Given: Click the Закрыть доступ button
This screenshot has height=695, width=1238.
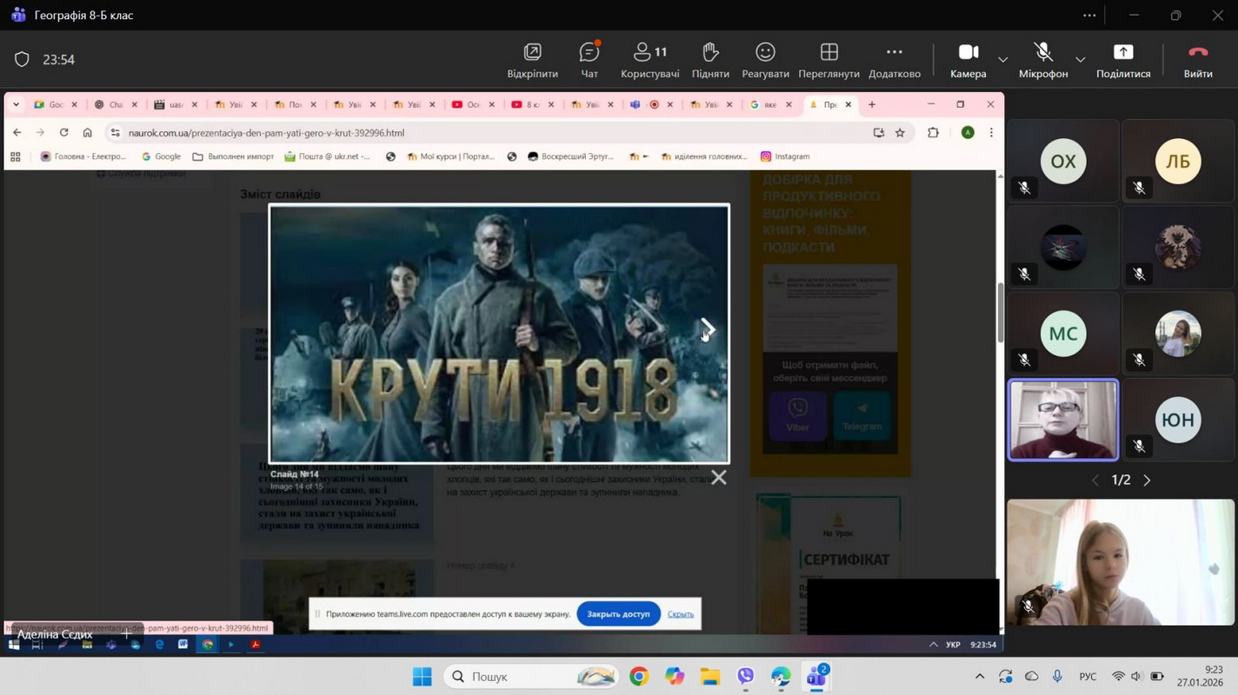Looking at the screenshot, I should pos(618,614).
